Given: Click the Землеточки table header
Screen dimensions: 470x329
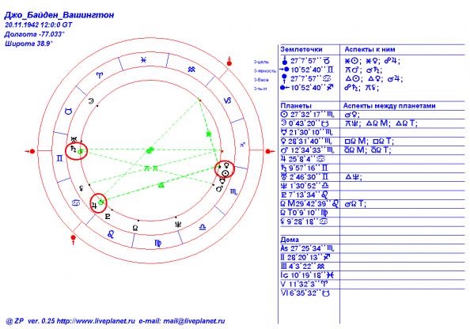Looking at the screenshot, I should click(x=301, y=49).
